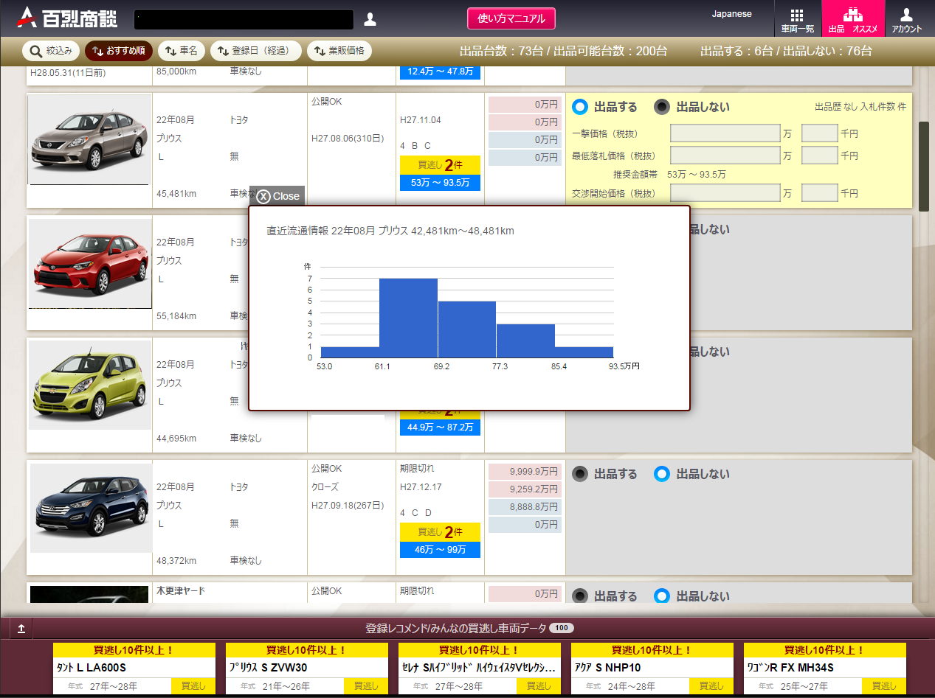Click the 44.9万 ～ 87.2万 price range bar
Viewport: 935px width, 698px height.
[440, 427]
